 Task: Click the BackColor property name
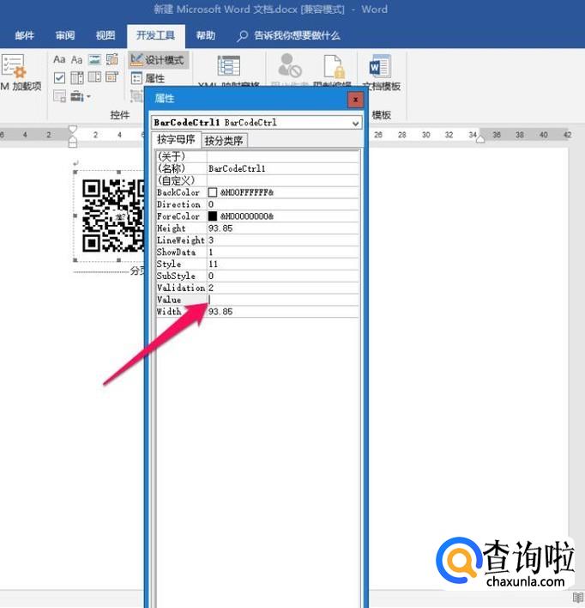click(178, 192)
